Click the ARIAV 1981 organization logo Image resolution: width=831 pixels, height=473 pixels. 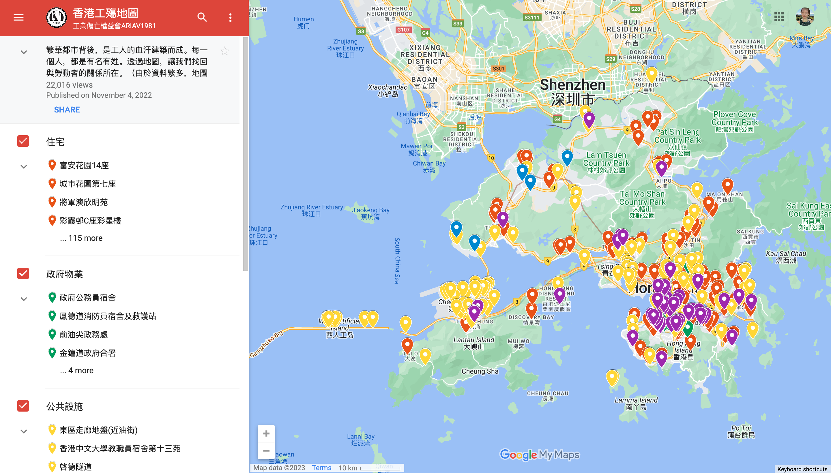point(57,18)
